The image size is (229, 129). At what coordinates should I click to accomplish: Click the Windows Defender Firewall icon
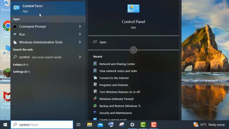95,99
